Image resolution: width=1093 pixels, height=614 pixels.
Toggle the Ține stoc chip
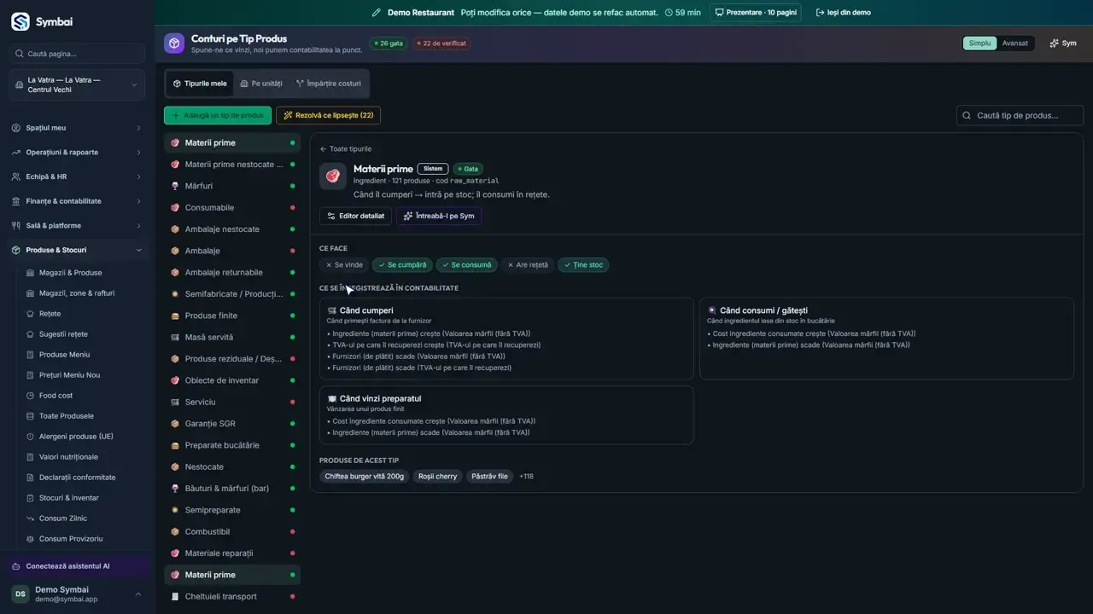(x=583, y=265)
